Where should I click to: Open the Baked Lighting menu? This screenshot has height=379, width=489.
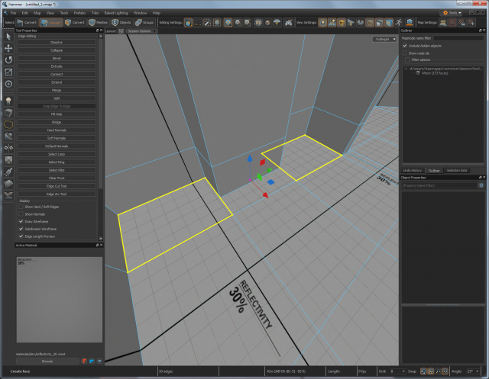coord(116,13)
